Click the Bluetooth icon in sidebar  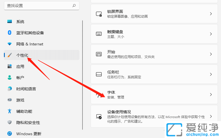click(10, 33)
